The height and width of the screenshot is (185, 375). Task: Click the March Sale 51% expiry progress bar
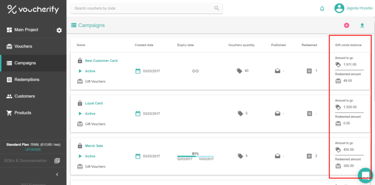(x=195, y=156)
